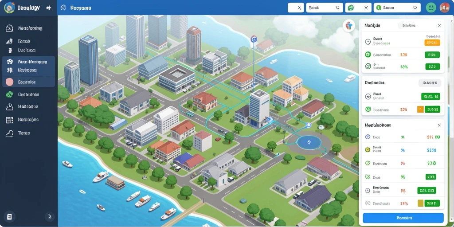Click the round logo in the header
Viewport: 454px width, 227px height.
tap(9, 8)
